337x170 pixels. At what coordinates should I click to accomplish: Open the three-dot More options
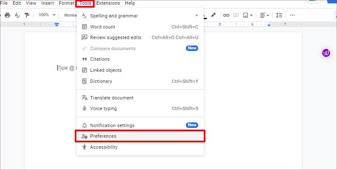292,15
